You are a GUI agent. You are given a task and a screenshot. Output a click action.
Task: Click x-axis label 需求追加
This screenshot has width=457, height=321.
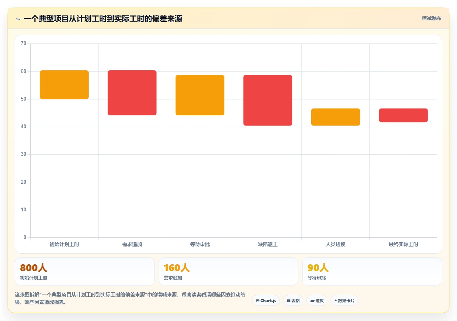pos(132,244)
